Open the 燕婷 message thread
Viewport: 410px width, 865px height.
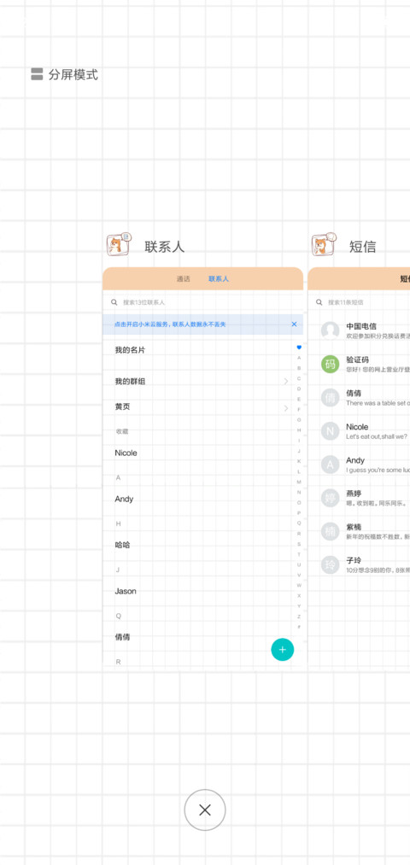click(x=360, y=498)
